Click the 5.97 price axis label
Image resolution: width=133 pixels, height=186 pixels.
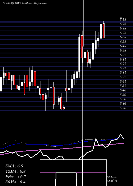[x=123, y=68]
